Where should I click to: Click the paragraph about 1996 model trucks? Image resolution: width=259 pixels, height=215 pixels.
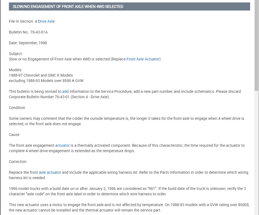(x=127, y=191)
